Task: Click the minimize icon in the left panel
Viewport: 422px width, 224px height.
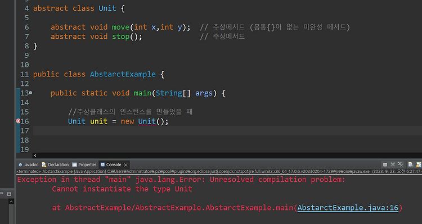Action: pos(2,193)
